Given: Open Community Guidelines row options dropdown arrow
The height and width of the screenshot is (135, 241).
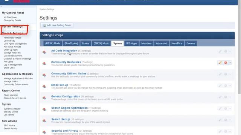Looking at the screenshot, I should pos(230,63).
